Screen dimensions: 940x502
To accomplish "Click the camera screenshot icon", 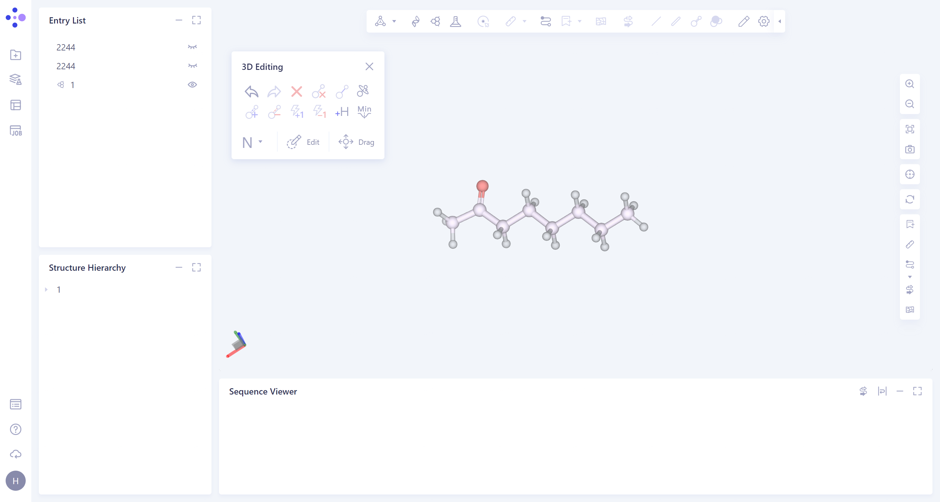I will 909,149.
